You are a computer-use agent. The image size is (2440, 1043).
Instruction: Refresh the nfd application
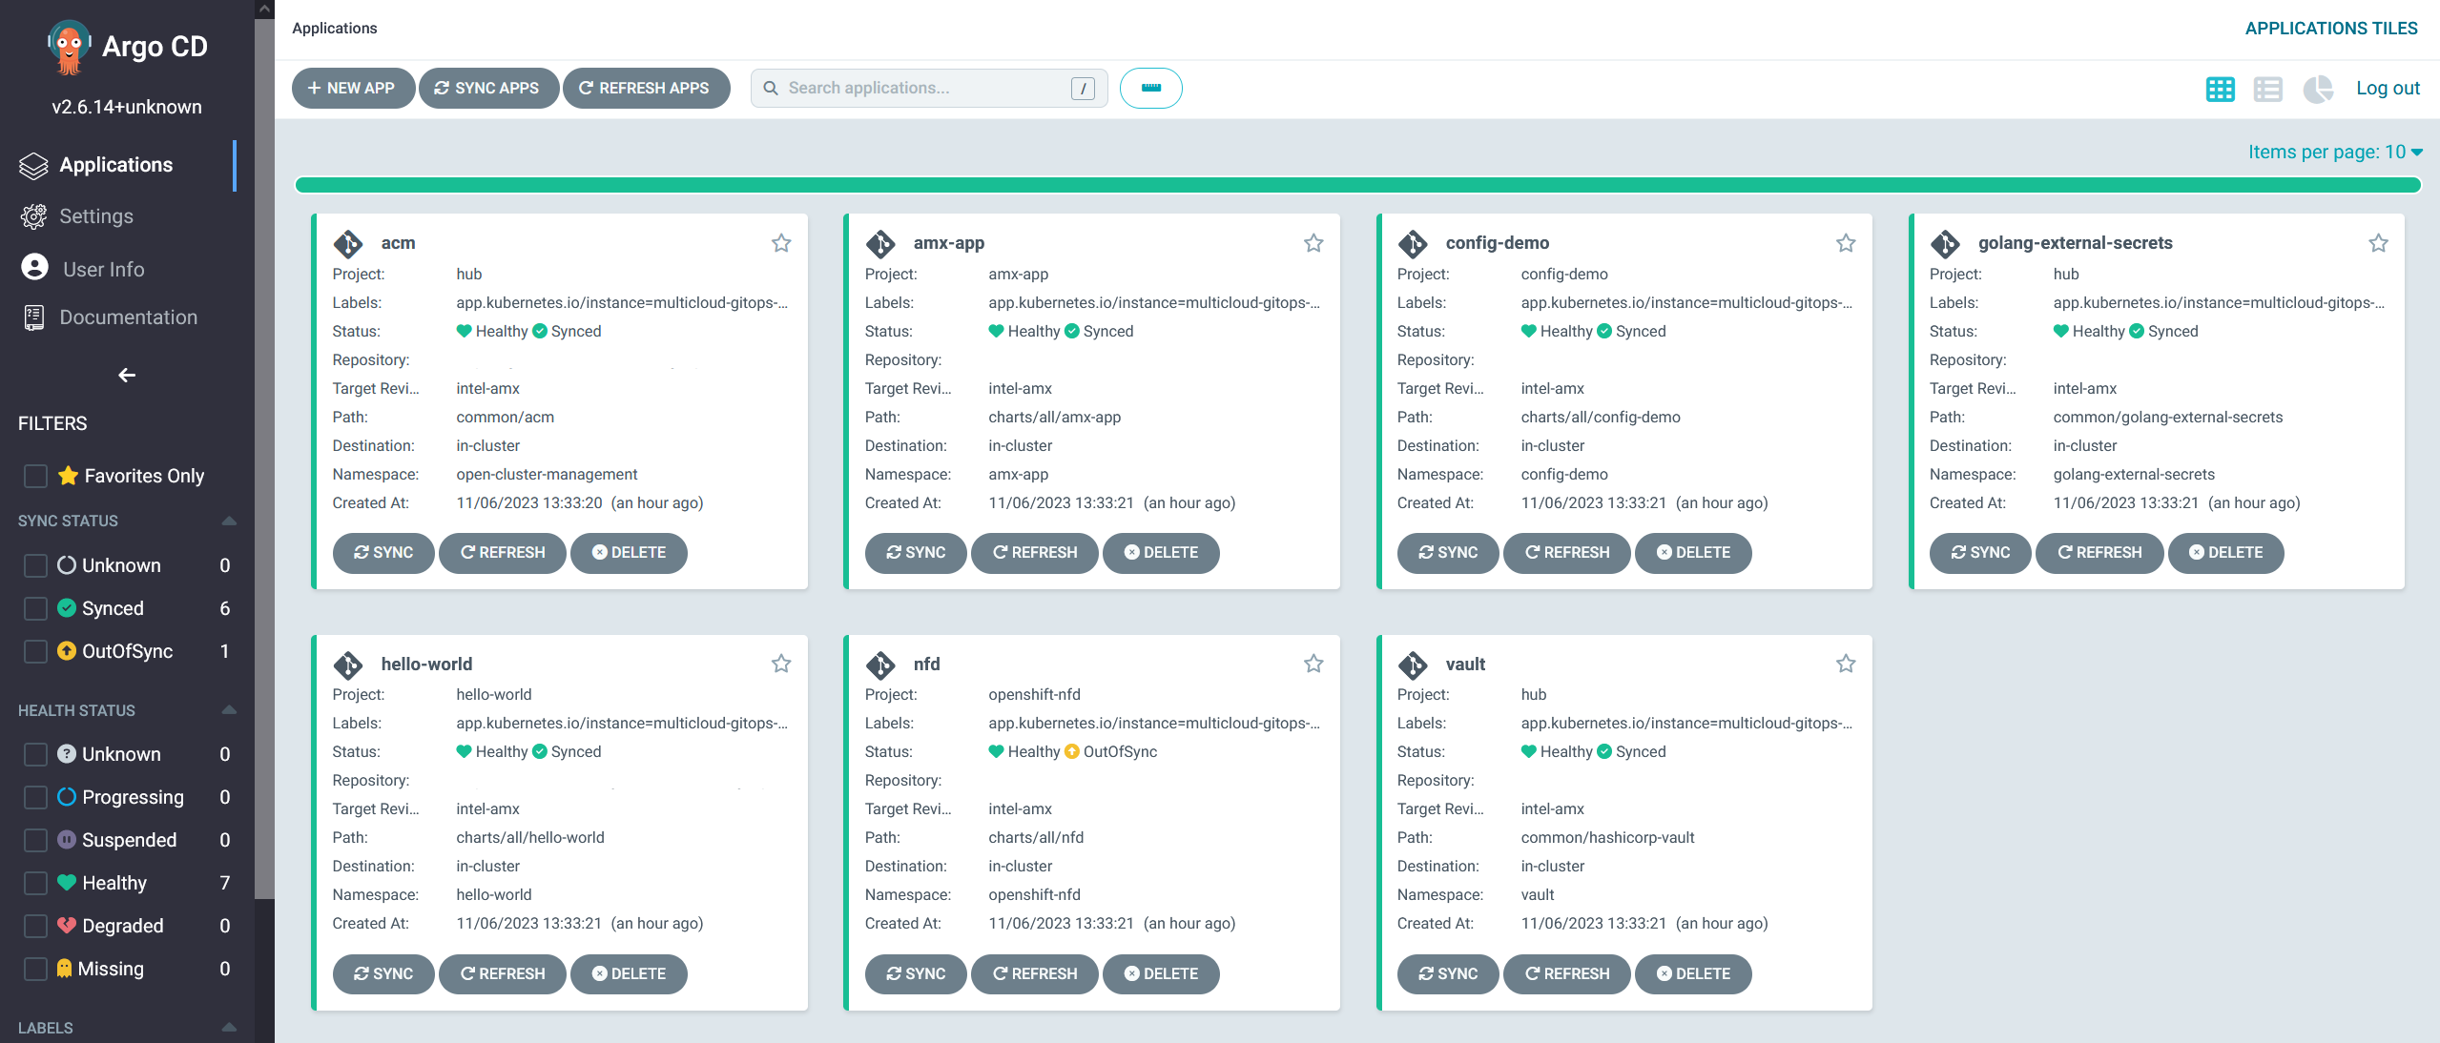pyautogui.click(x=1035, y=973)
